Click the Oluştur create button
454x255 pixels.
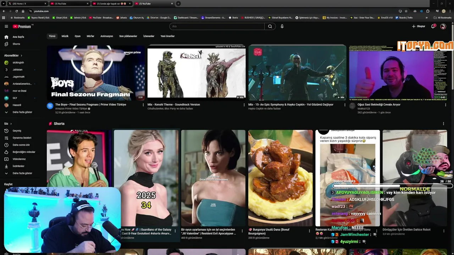[419, 26]
